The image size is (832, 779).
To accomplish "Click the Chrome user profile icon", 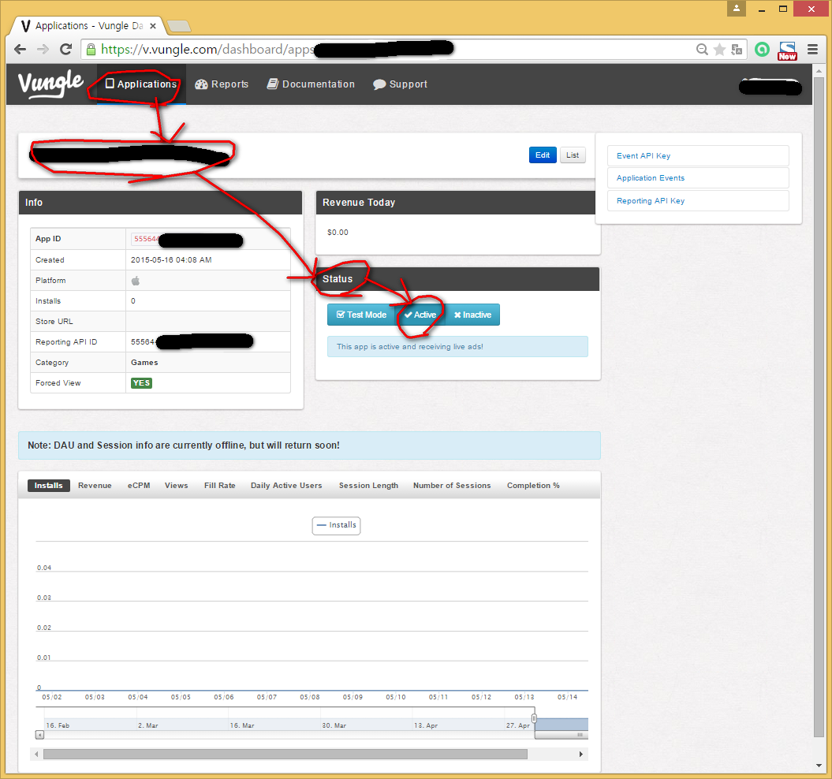I will point(737,9).
